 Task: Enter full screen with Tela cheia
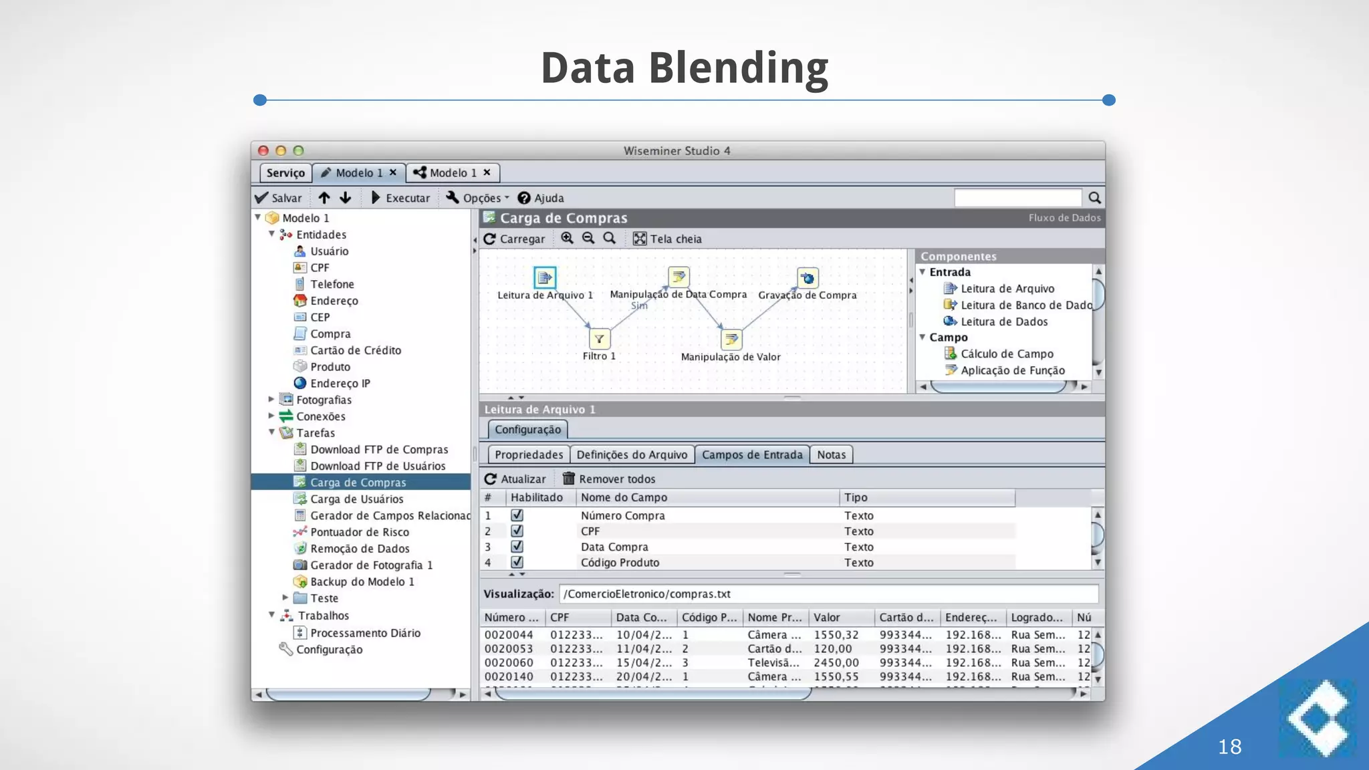coord(667,239)
